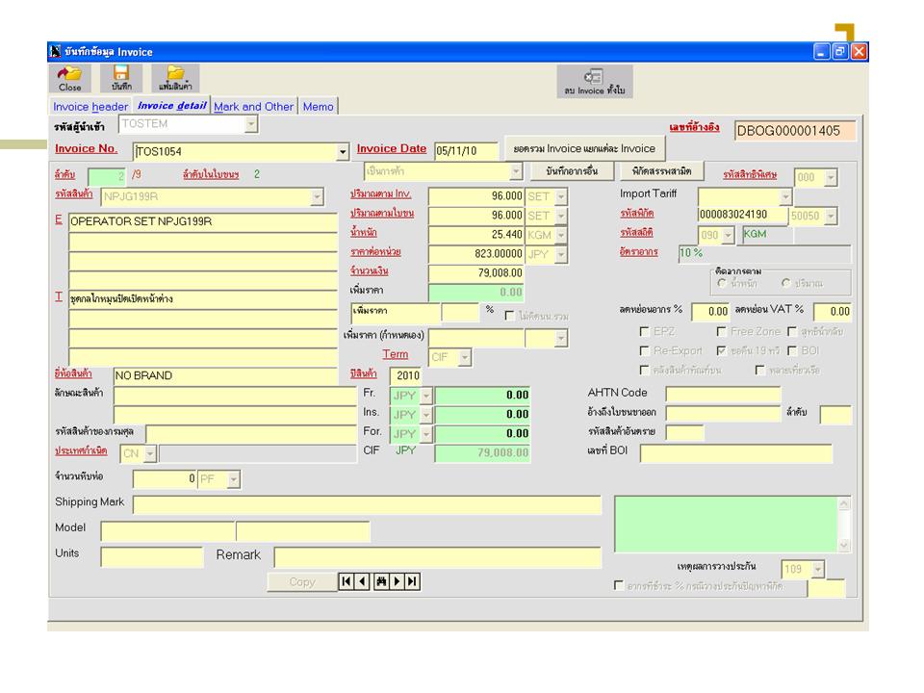Switch to the Invoice header tab
The width and height of the screenshot is (924, 693).
pyautogui.click(x=90, y=107)
